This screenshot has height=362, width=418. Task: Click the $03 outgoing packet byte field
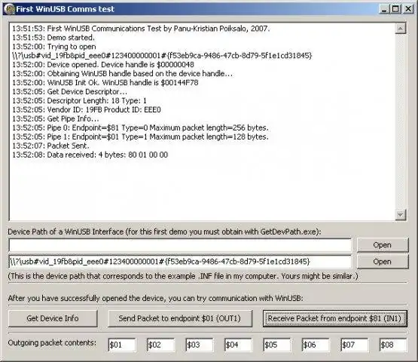pyautogui.click(x=200, y=345)
